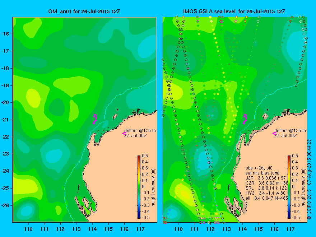Click the "© CSIRO 2015" timestamp text

(309, 179)
